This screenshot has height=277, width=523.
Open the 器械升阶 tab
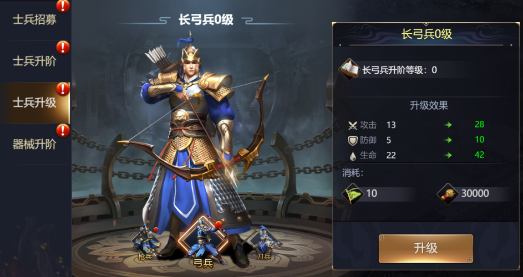35,145
